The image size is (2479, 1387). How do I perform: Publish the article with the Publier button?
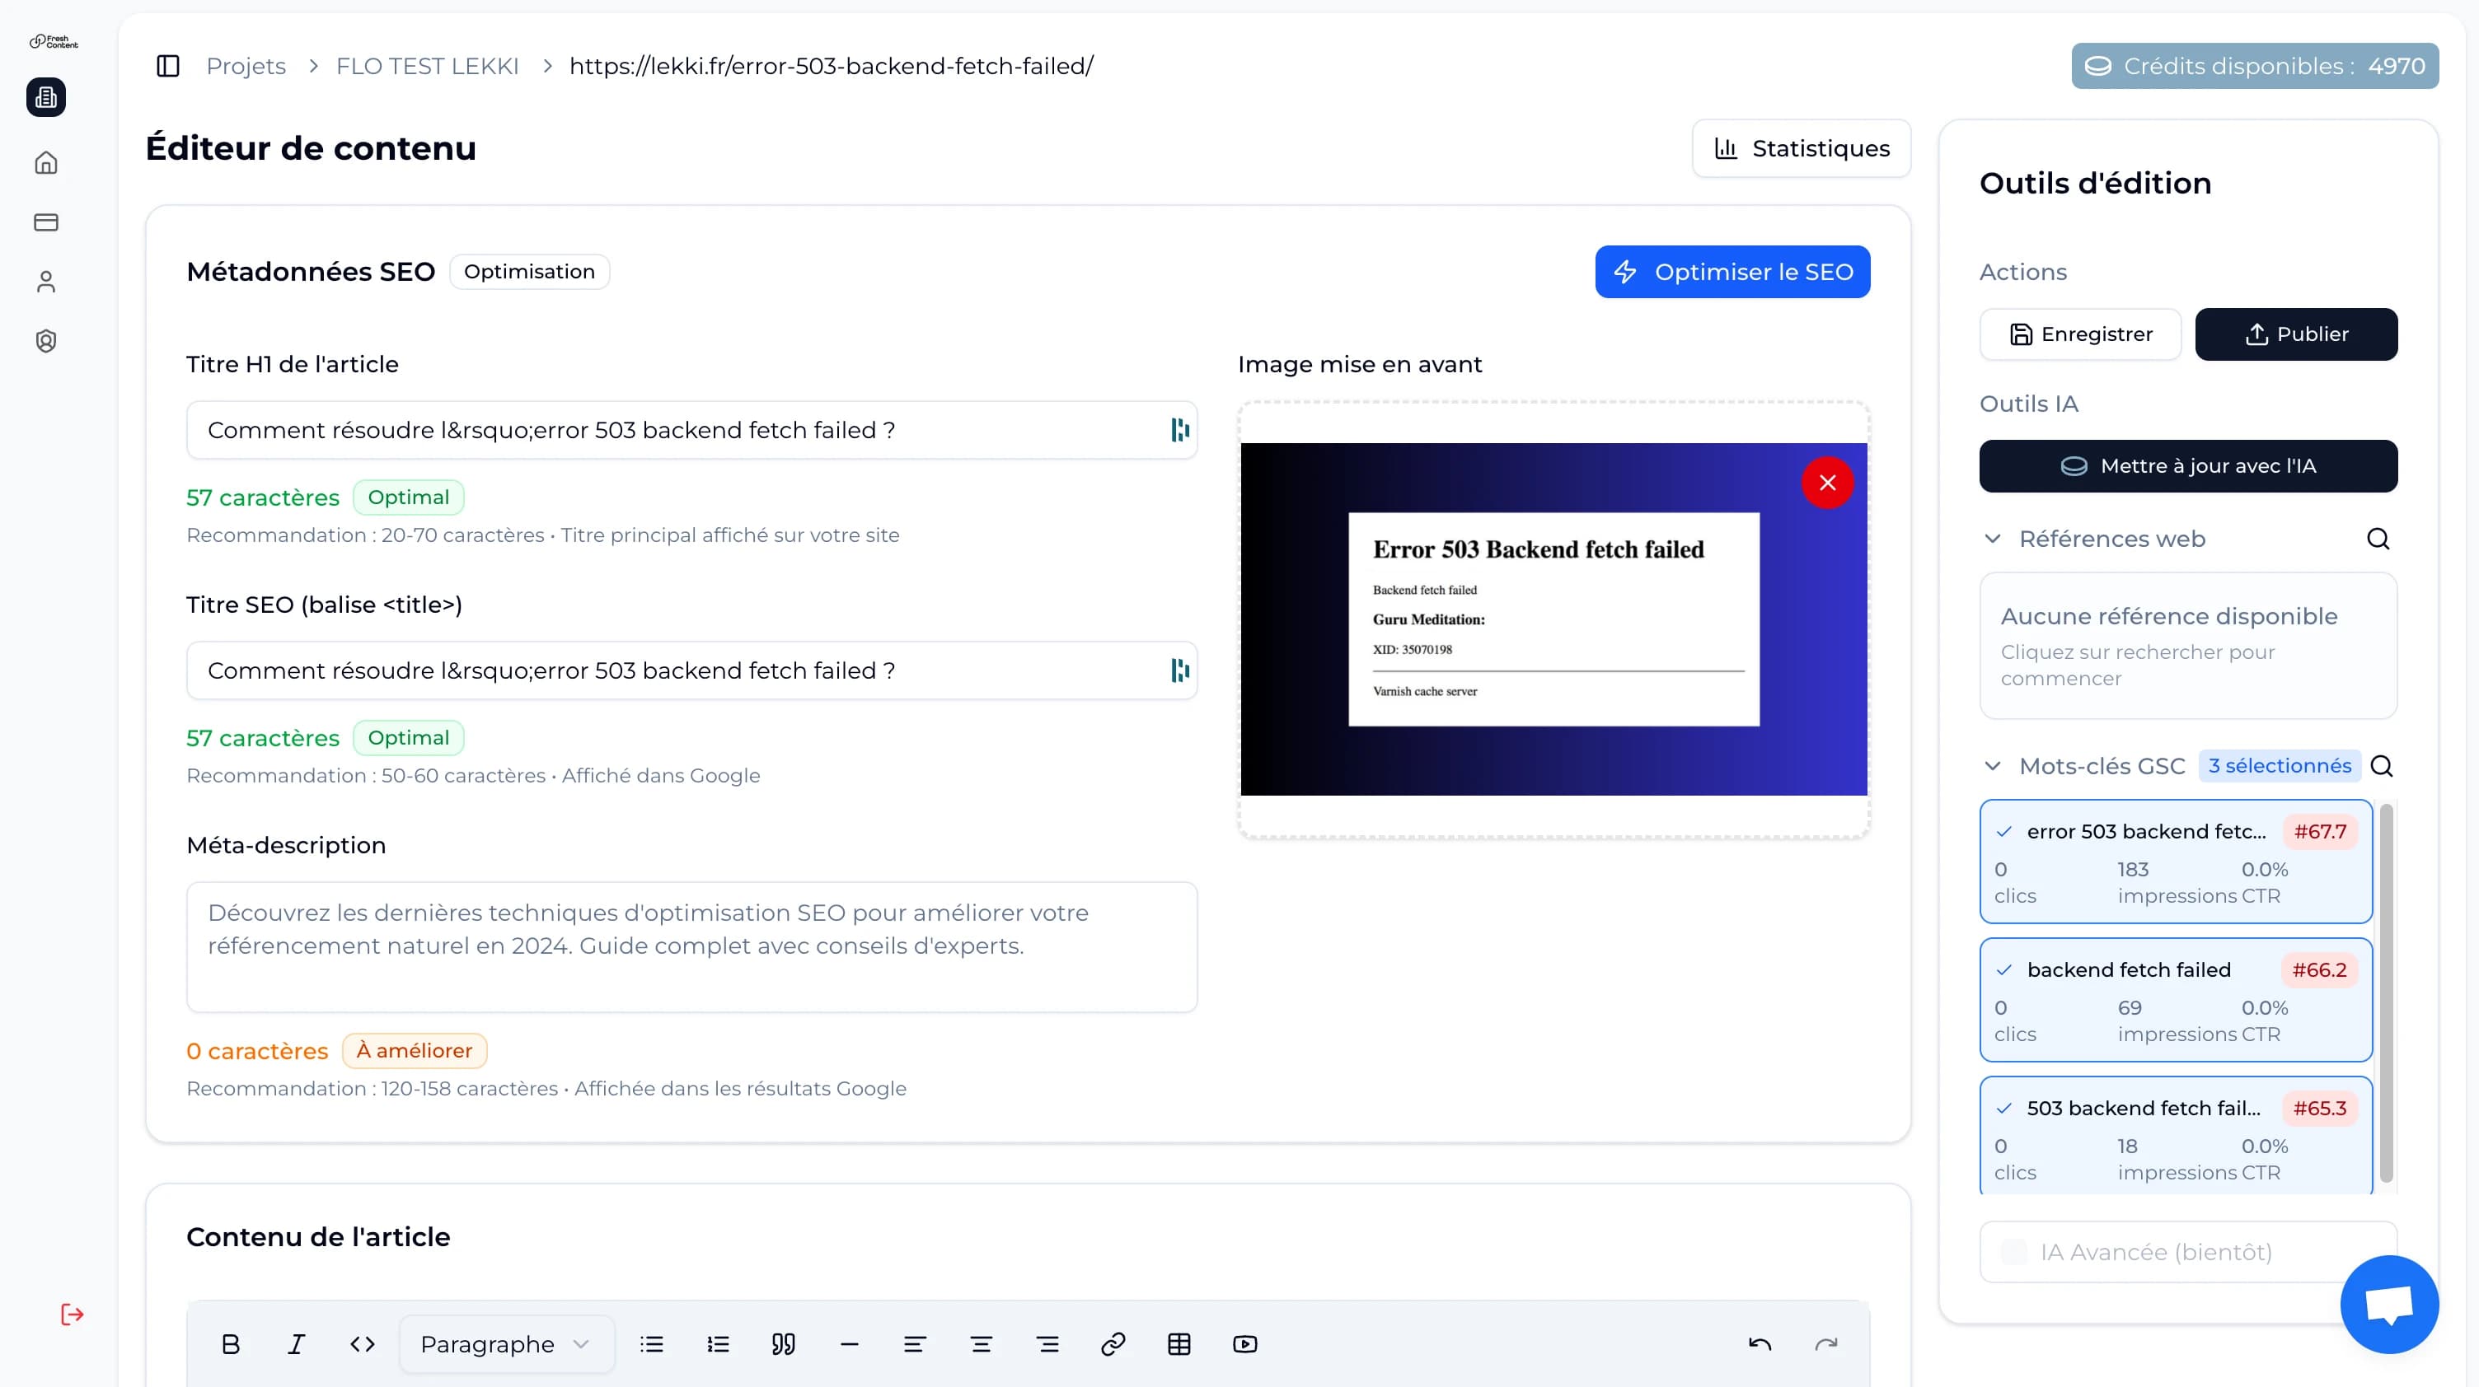pos(2296,334)
